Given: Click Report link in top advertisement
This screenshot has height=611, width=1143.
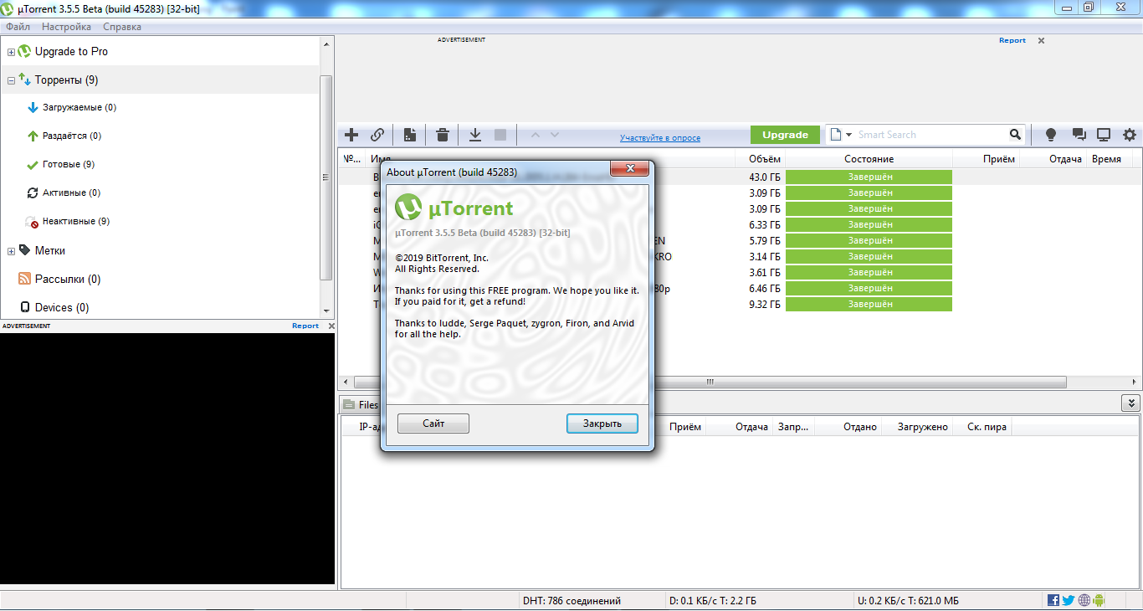Looking at the screenshot, I should pos(1012,40).
